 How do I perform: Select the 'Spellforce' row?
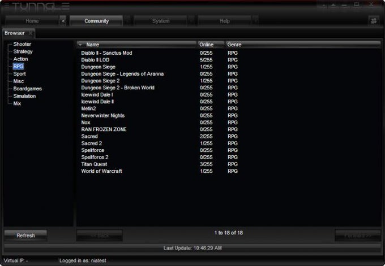tap(229, 150)
